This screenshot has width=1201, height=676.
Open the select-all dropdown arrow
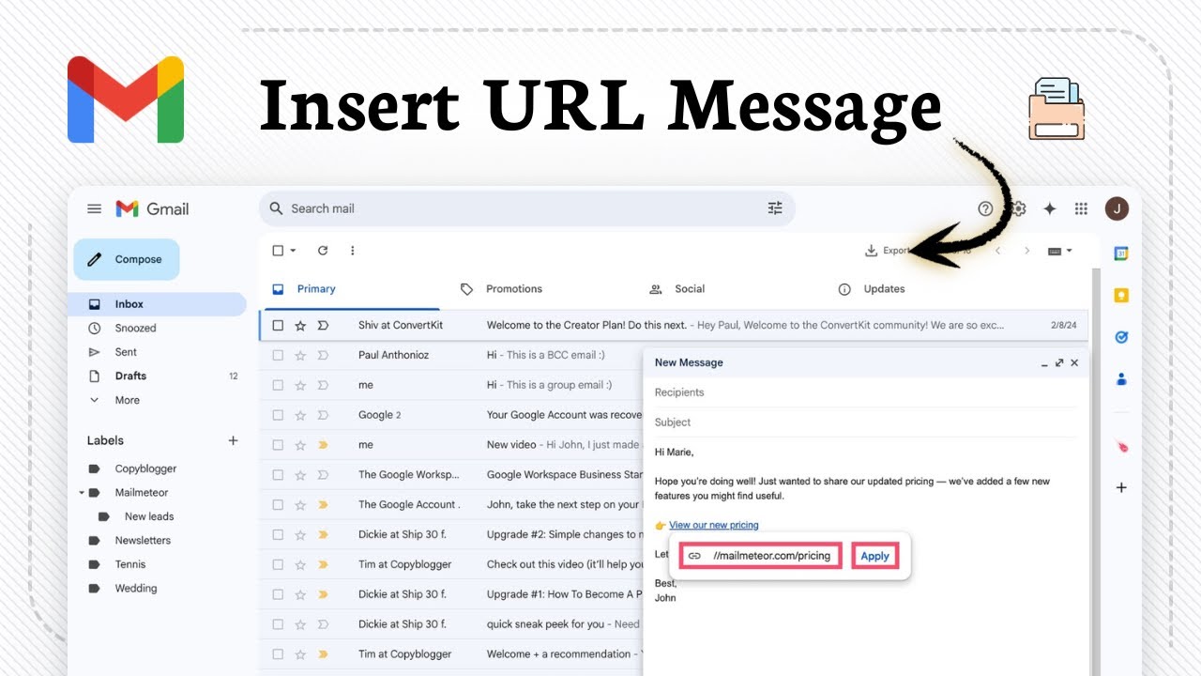coord(293,251)
